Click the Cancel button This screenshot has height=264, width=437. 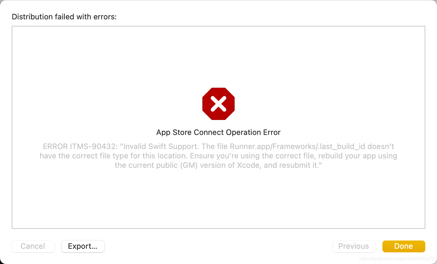point(33,246)
